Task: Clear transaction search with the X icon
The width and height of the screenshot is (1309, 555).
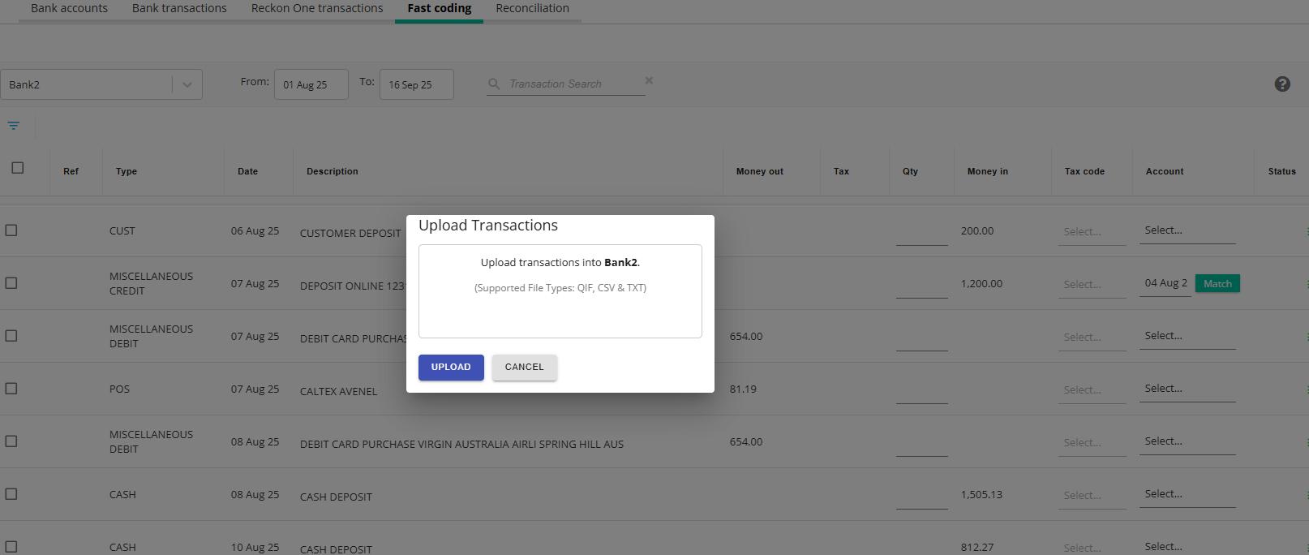Action: pyautogui.click(x=649, y=80)
